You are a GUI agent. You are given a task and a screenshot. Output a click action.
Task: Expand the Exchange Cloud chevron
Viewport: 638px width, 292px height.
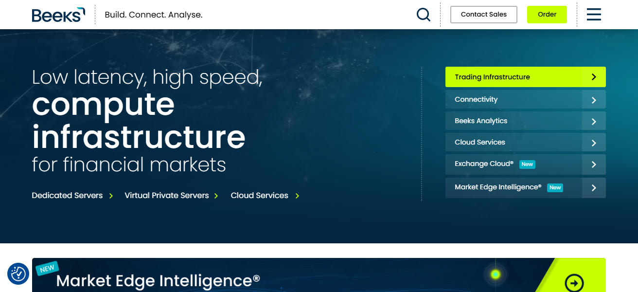pos(593,164)
